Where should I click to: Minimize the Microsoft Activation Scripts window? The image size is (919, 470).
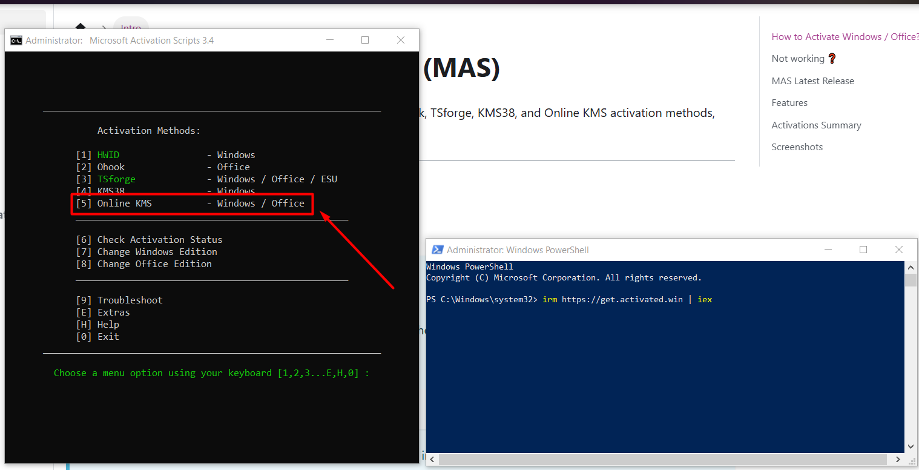coord(330,40)
